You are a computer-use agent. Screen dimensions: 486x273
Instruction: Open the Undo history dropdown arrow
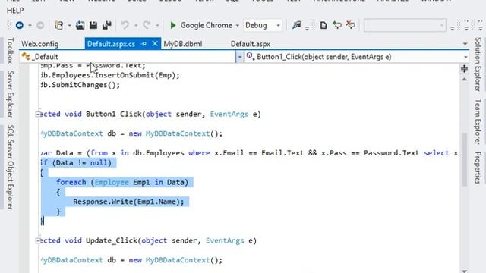[136, 25]
